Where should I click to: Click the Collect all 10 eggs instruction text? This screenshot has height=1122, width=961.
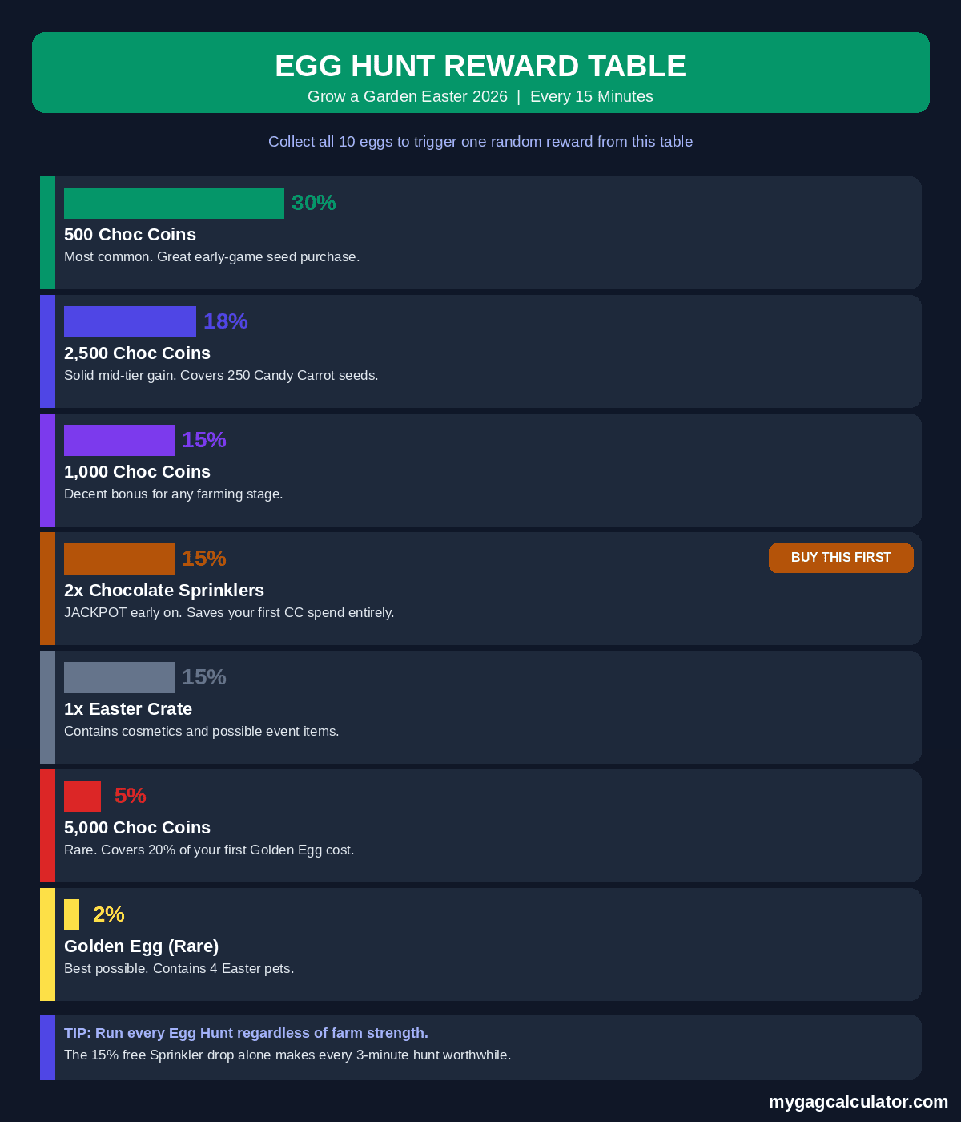click(480, 142)
